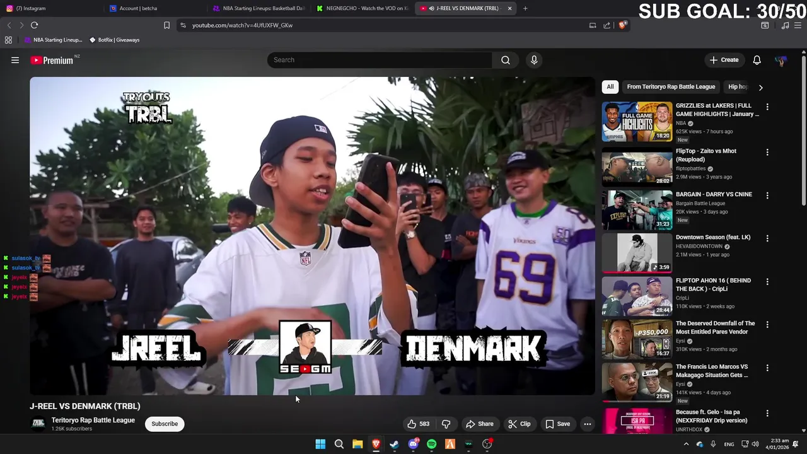The image size is (807, 454).
Task: Open the bookmarks apps grid icon
Action: [8, 40]
